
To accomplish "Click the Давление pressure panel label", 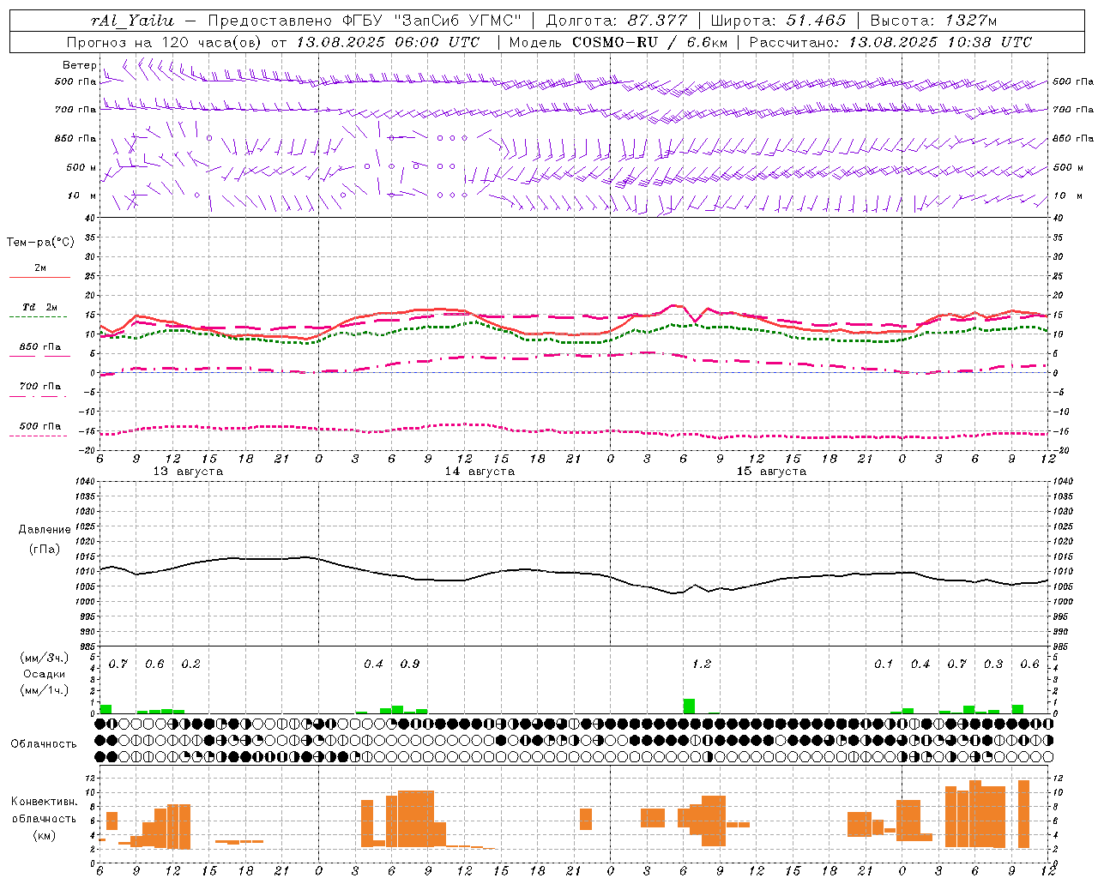I will pyautogui.click(x=44, y=530).
